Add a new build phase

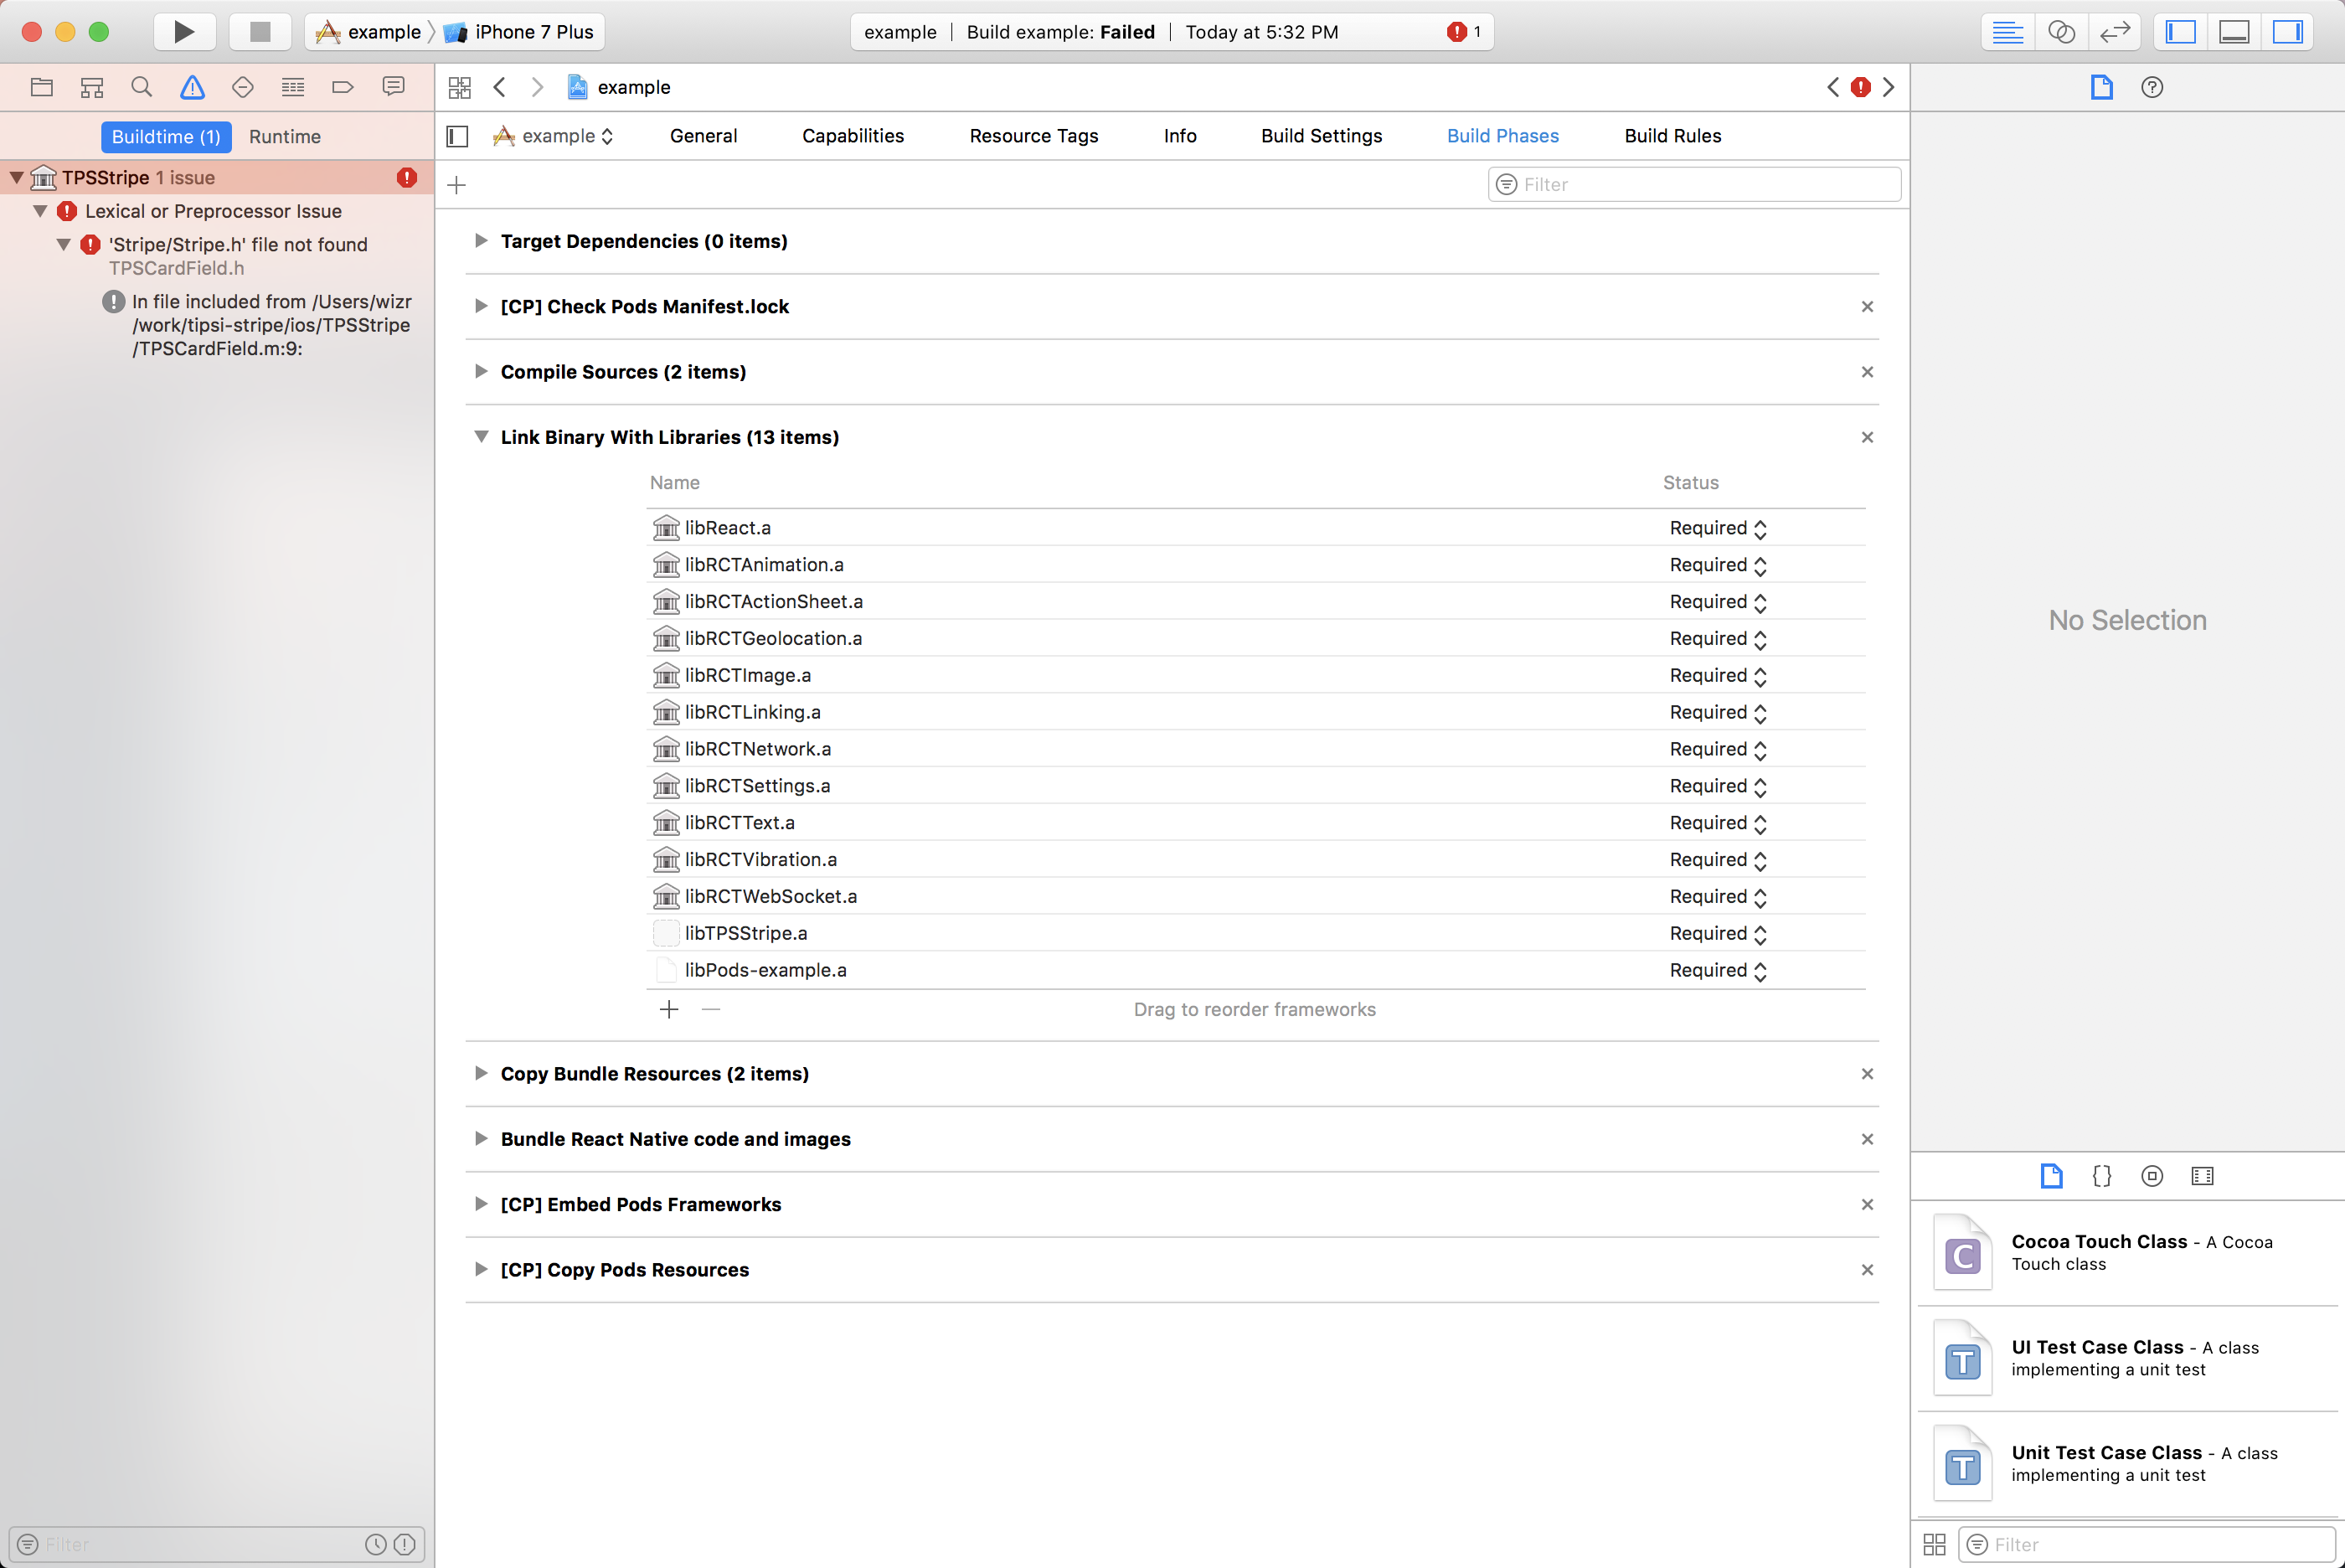(456, 185)
